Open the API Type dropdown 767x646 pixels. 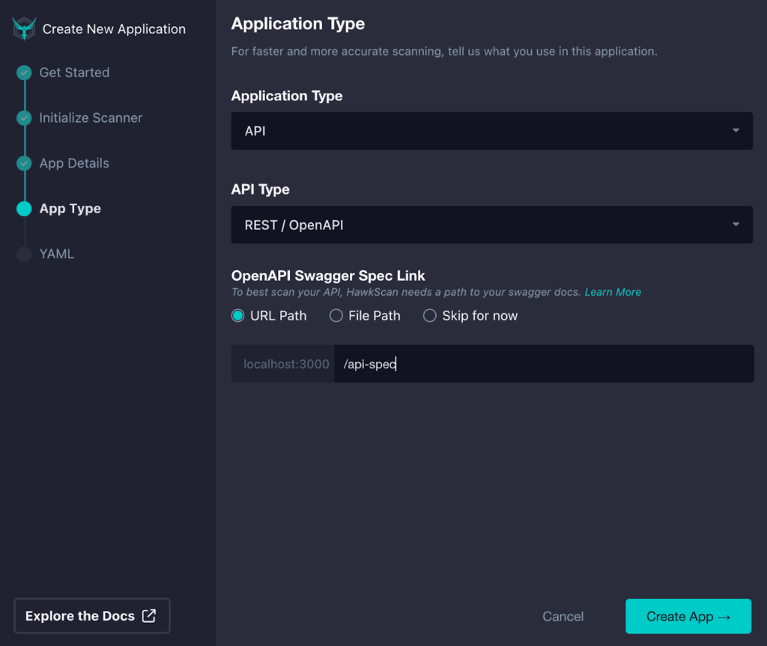tap(492, 225)
